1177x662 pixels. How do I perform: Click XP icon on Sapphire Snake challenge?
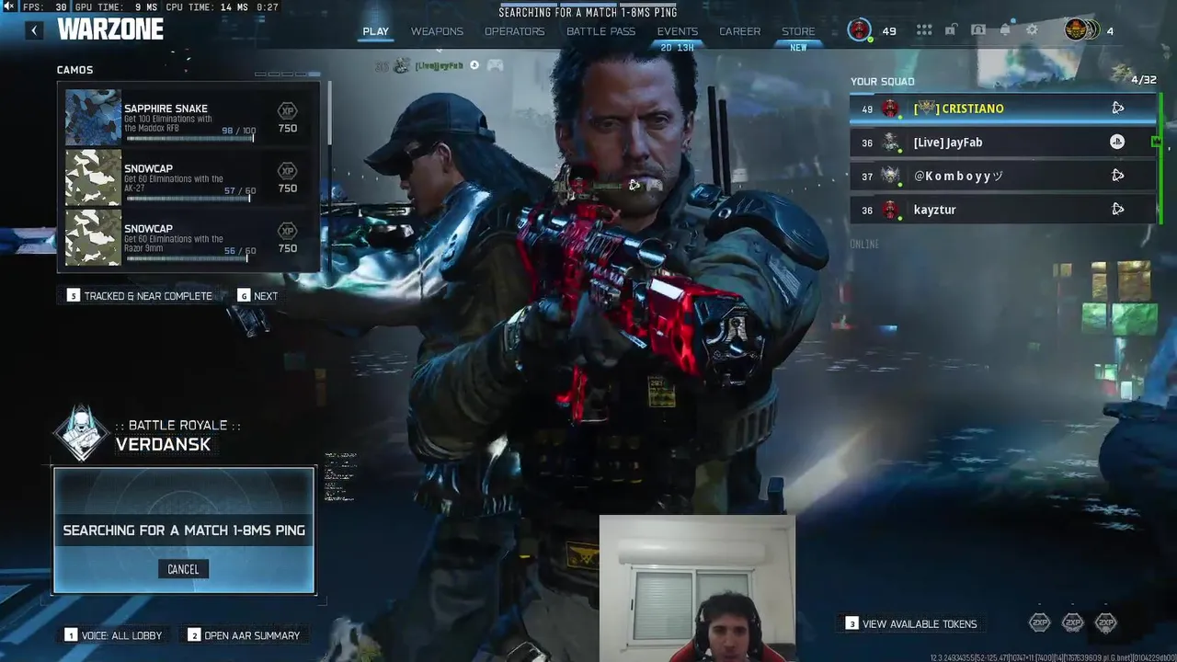click(287, 111)
